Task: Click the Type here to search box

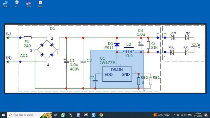Action: 29,115
